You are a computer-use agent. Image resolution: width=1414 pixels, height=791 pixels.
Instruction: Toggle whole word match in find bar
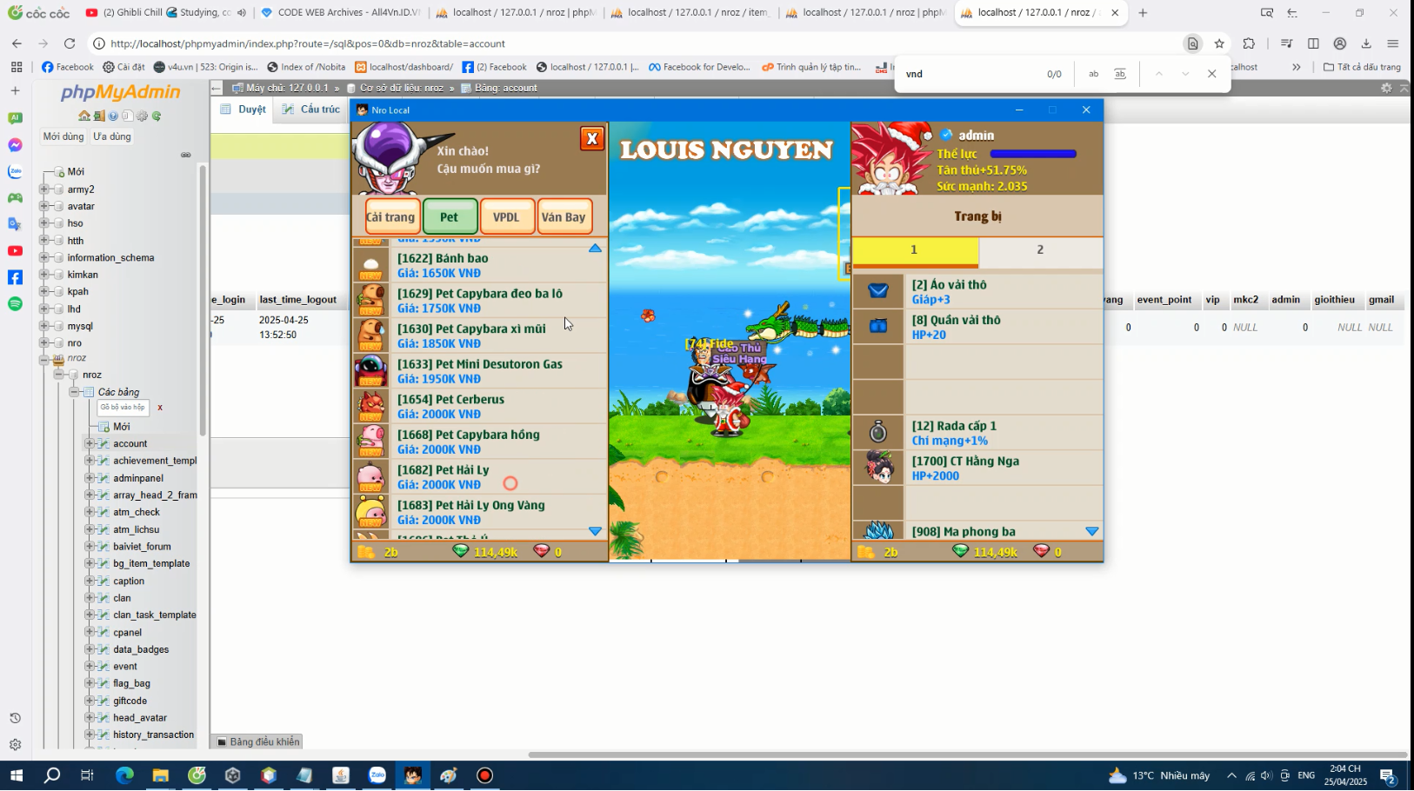tap(1120, 74)
